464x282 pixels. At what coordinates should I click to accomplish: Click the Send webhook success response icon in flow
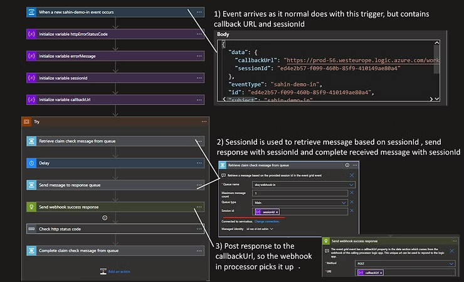[x=31, y=207]
